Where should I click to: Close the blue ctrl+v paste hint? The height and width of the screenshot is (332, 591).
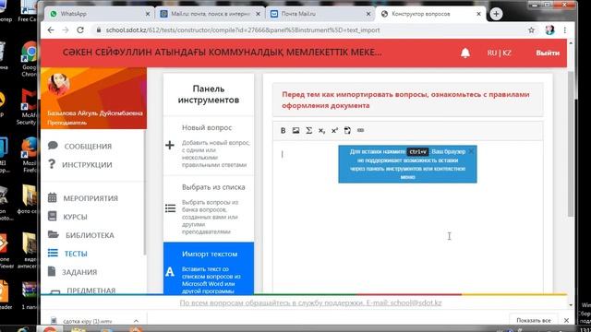pyautogui.click(x=471, y=151)
